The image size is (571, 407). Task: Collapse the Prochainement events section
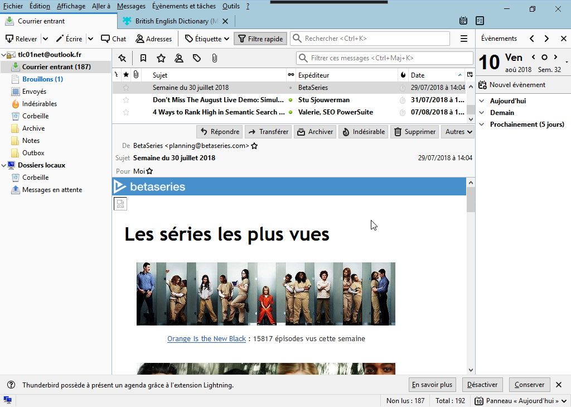482,125
